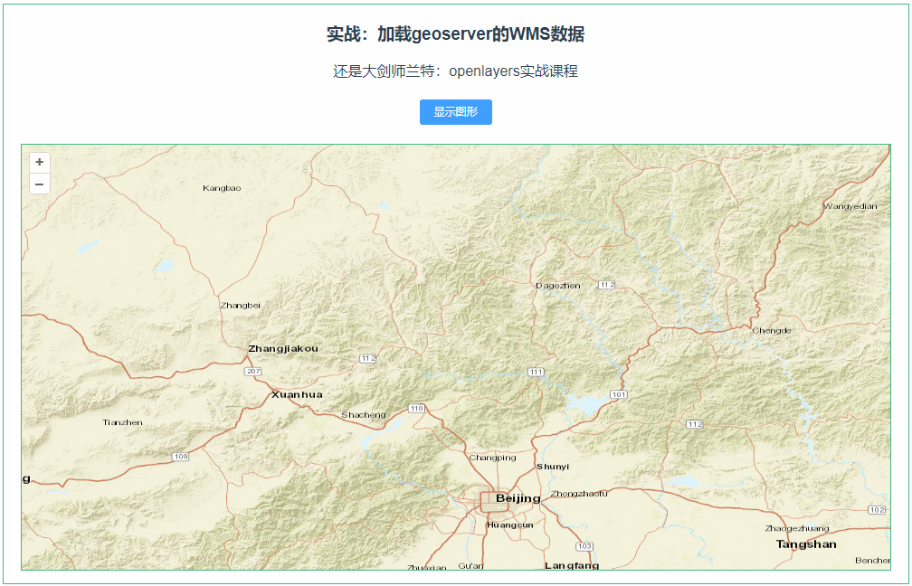Click the page title 实战：加载geoserver的WMS数据
The image size is (912, 586).
456,33
